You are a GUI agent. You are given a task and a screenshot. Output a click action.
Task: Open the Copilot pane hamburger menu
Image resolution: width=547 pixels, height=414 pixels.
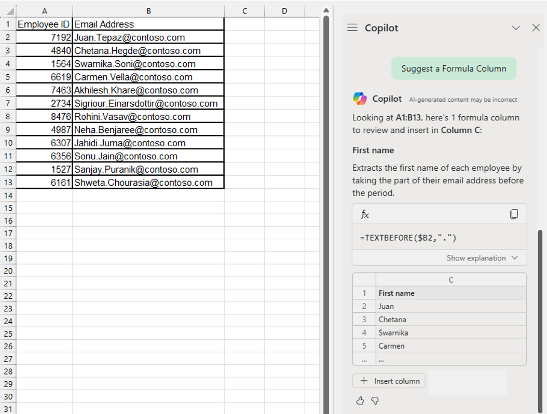pos(352,27)
